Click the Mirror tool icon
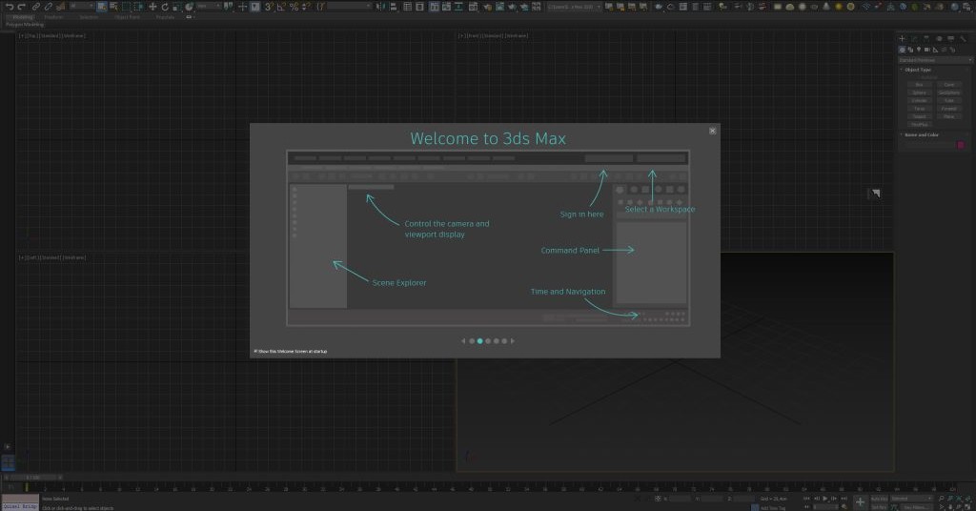This screenshot has width=976, height=511. [379, 7]
